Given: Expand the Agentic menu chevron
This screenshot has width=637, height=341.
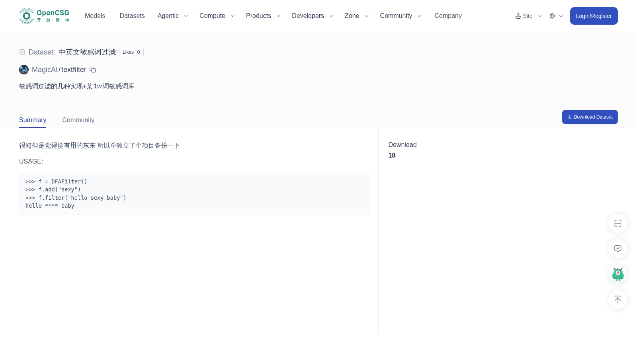Looking at the screenshot, I should coord(186,16).
